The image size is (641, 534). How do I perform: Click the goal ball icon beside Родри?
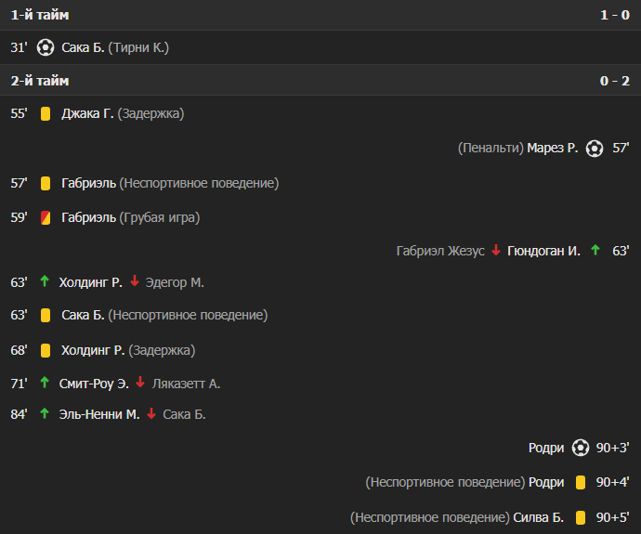point(581,448)
